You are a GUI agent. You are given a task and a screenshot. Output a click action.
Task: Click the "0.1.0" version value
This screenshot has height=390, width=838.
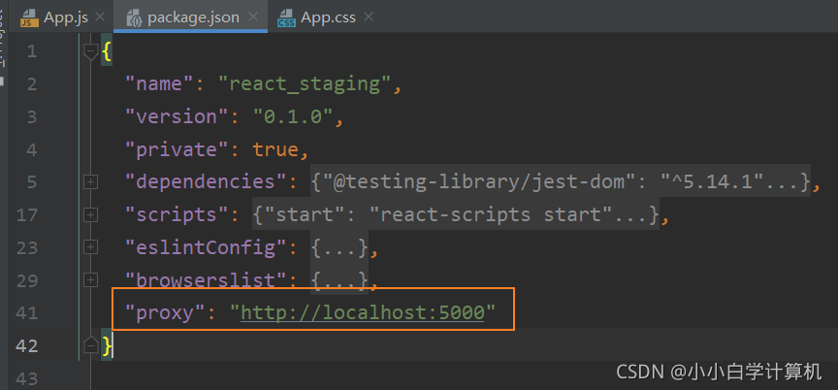click(294, 116)
